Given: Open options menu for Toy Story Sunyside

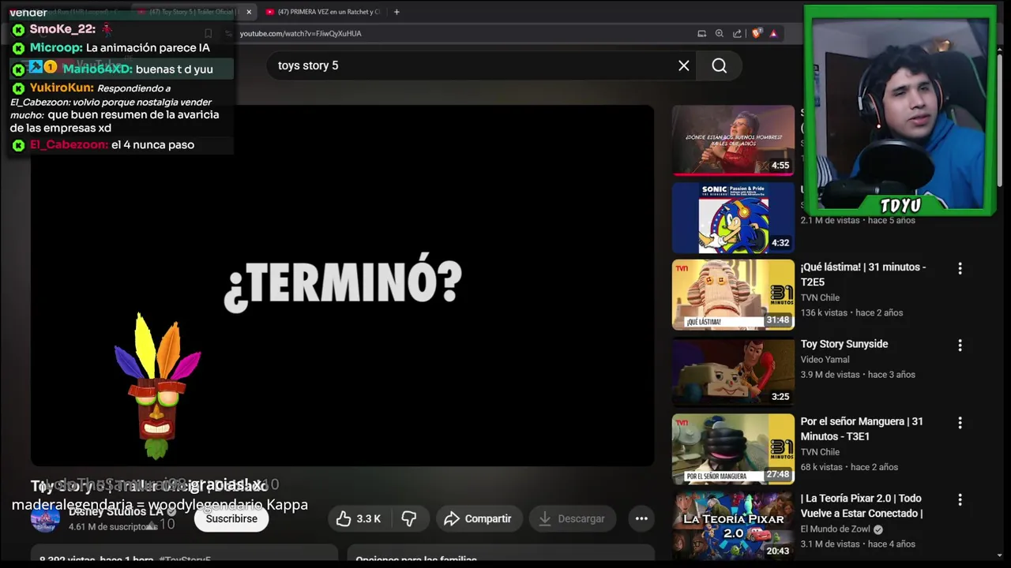Looking at the screenshot, I should click(960, 345).
